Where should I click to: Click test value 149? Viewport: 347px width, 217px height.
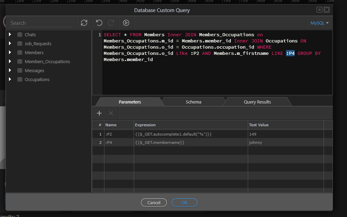286,134
